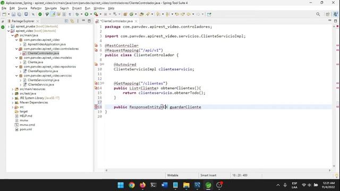Open the Refactor menu

36,8
